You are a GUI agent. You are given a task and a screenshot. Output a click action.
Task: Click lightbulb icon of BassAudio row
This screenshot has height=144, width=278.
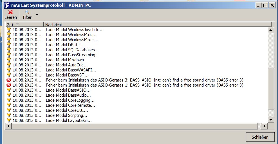[9, 95]
